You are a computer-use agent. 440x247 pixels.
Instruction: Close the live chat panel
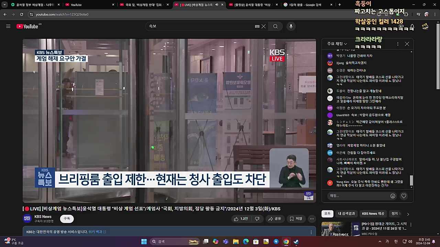click(x=407, y=44)
